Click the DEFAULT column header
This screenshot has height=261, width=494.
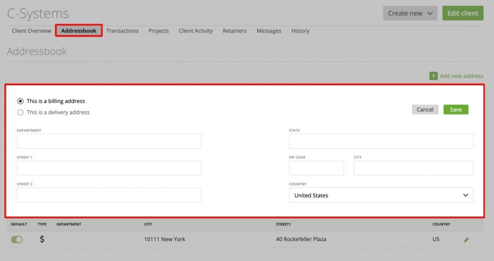[19, 224]
